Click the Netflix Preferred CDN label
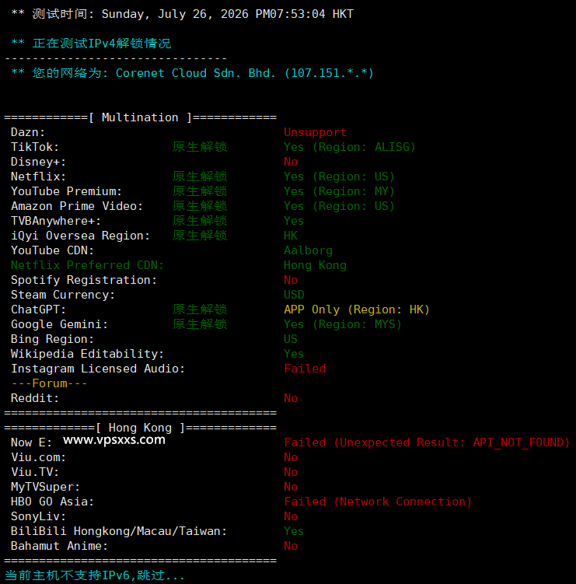The height and width of the screenshot is (584, 576). [88, 265]
